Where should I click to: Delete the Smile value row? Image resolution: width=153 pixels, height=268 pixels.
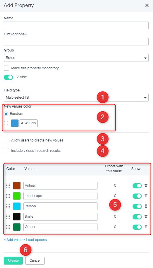pyautogui.click(x=146, y=216)
